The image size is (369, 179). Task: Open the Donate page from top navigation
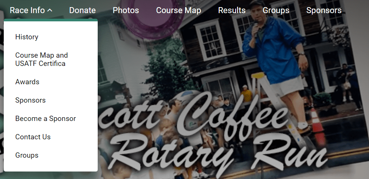[x=82, y=10]
